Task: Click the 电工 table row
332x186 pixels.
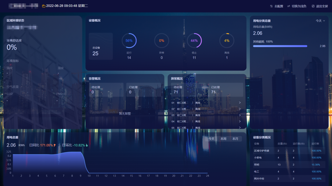Action: [x=289, y=171]
